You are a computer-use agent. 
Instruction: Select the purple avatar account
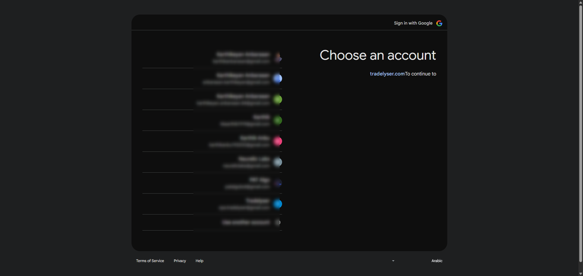(x=278, y=183)
